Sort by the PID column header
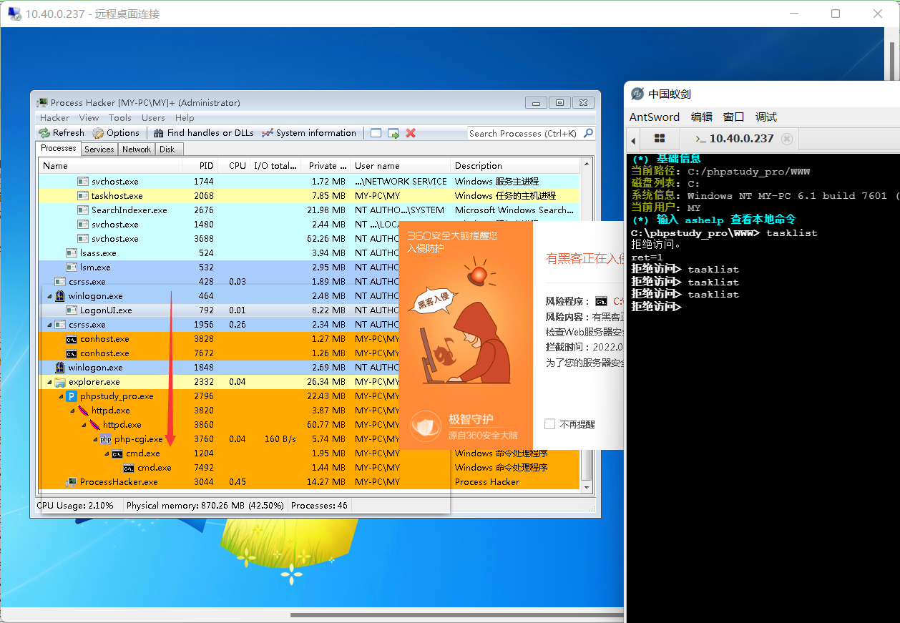 point(200,166)
